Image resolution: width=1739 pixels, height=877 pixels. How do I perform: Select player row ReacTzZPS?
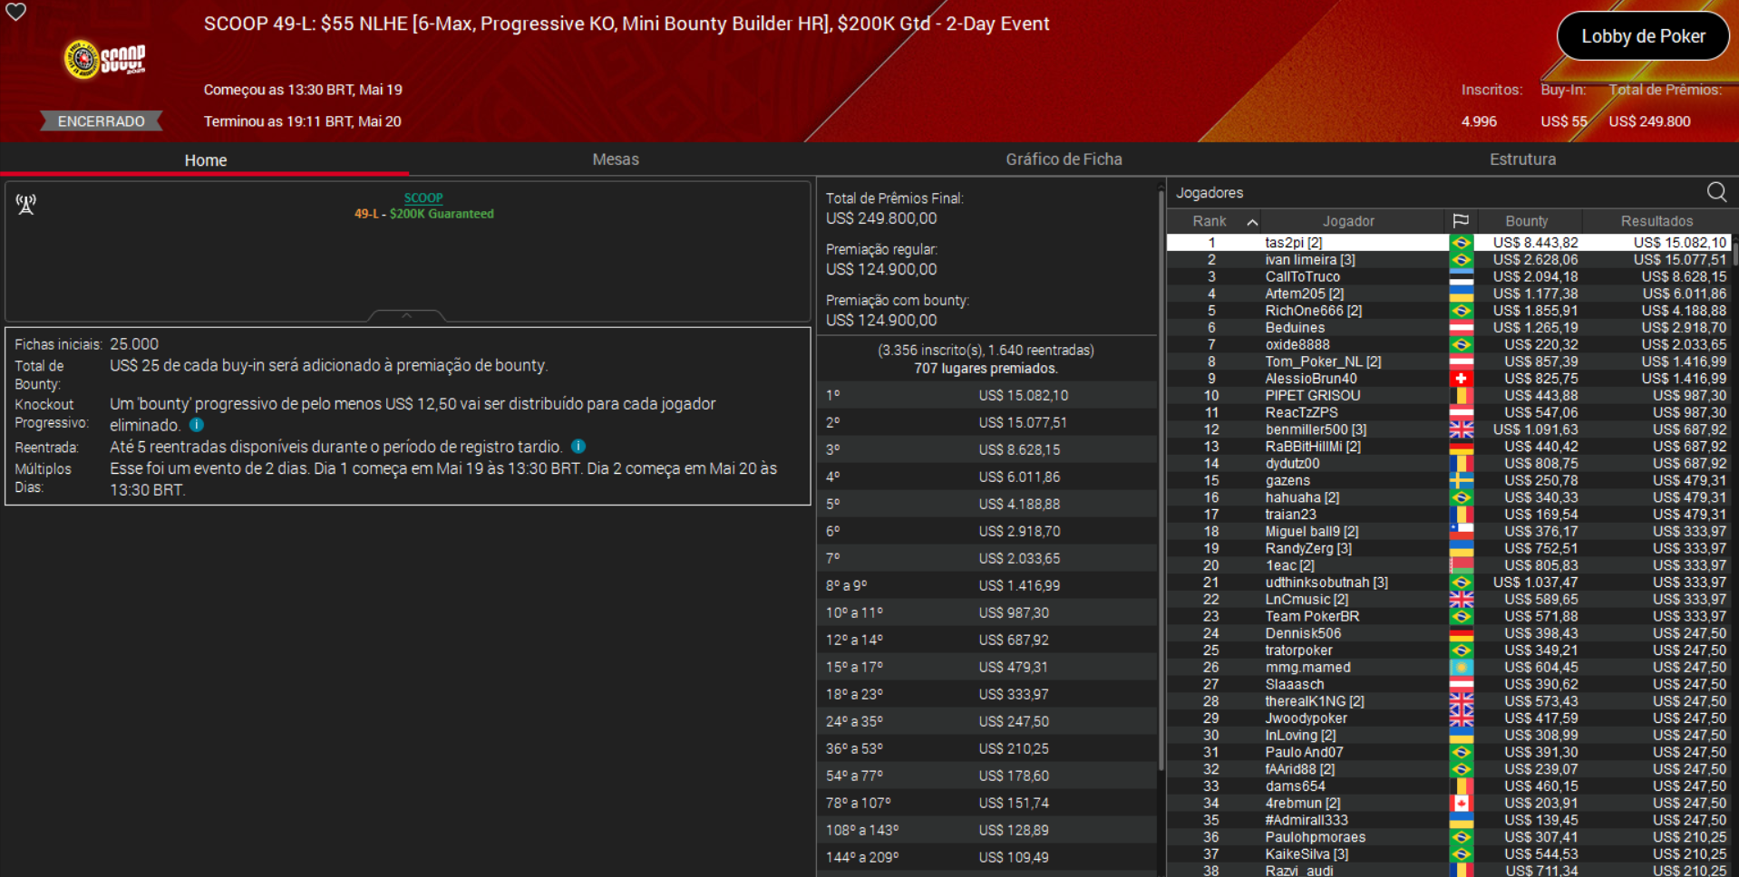pos(1449,413)
